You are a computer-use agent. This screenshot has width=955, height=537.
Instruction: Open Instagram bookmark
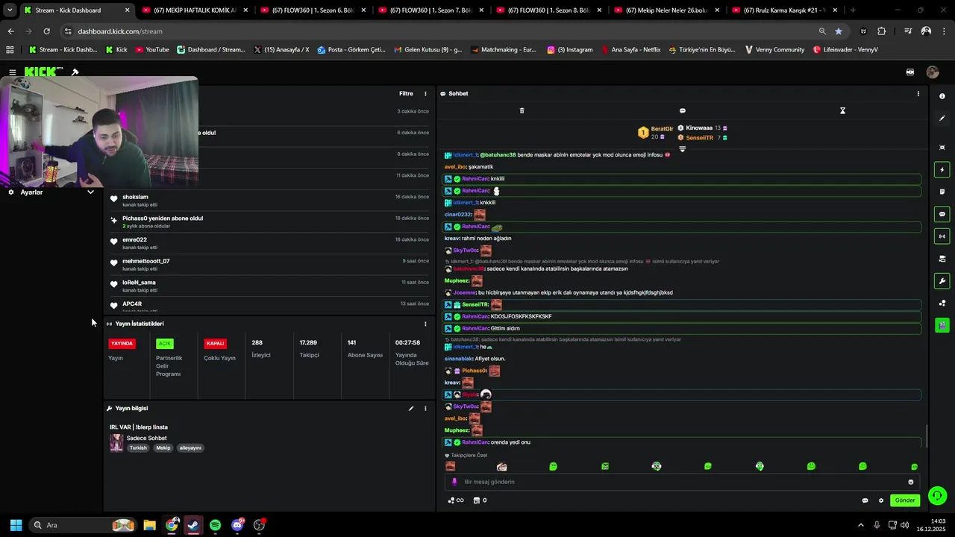569,50
